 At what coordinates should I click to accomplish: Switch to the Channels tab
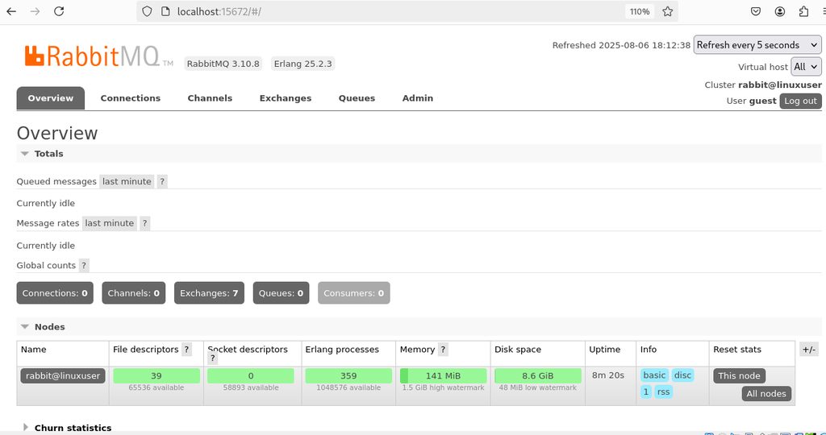[x=210, y=98]
